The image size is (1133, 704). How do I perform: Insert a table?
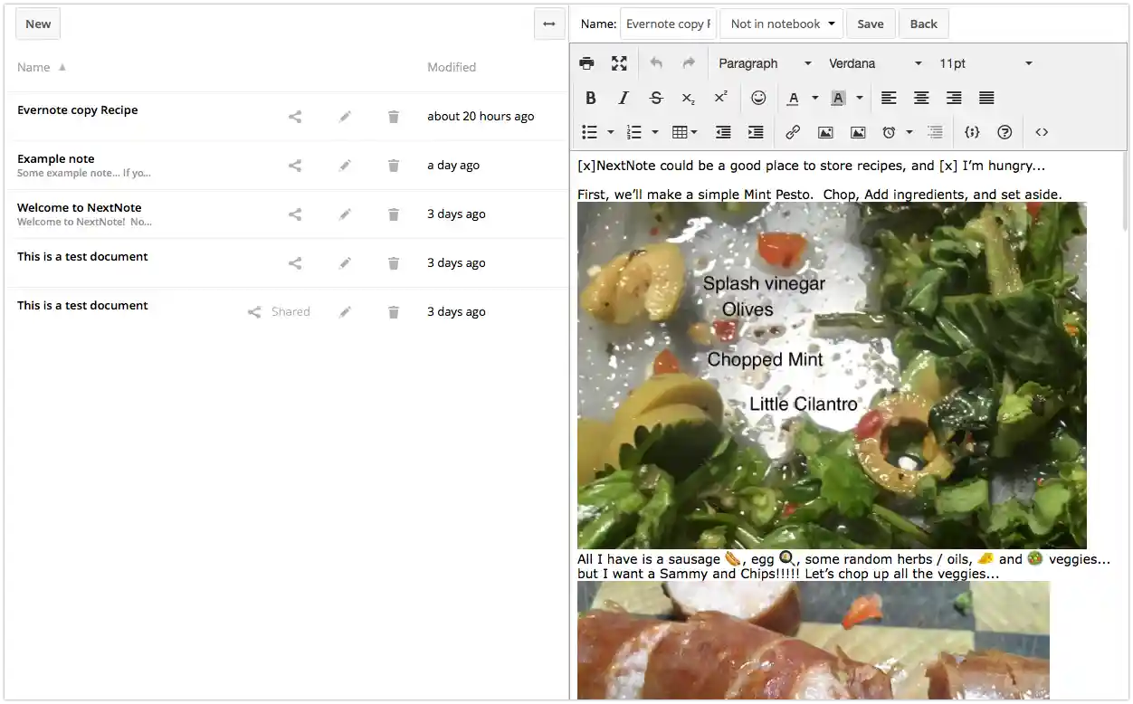(681, 132)
